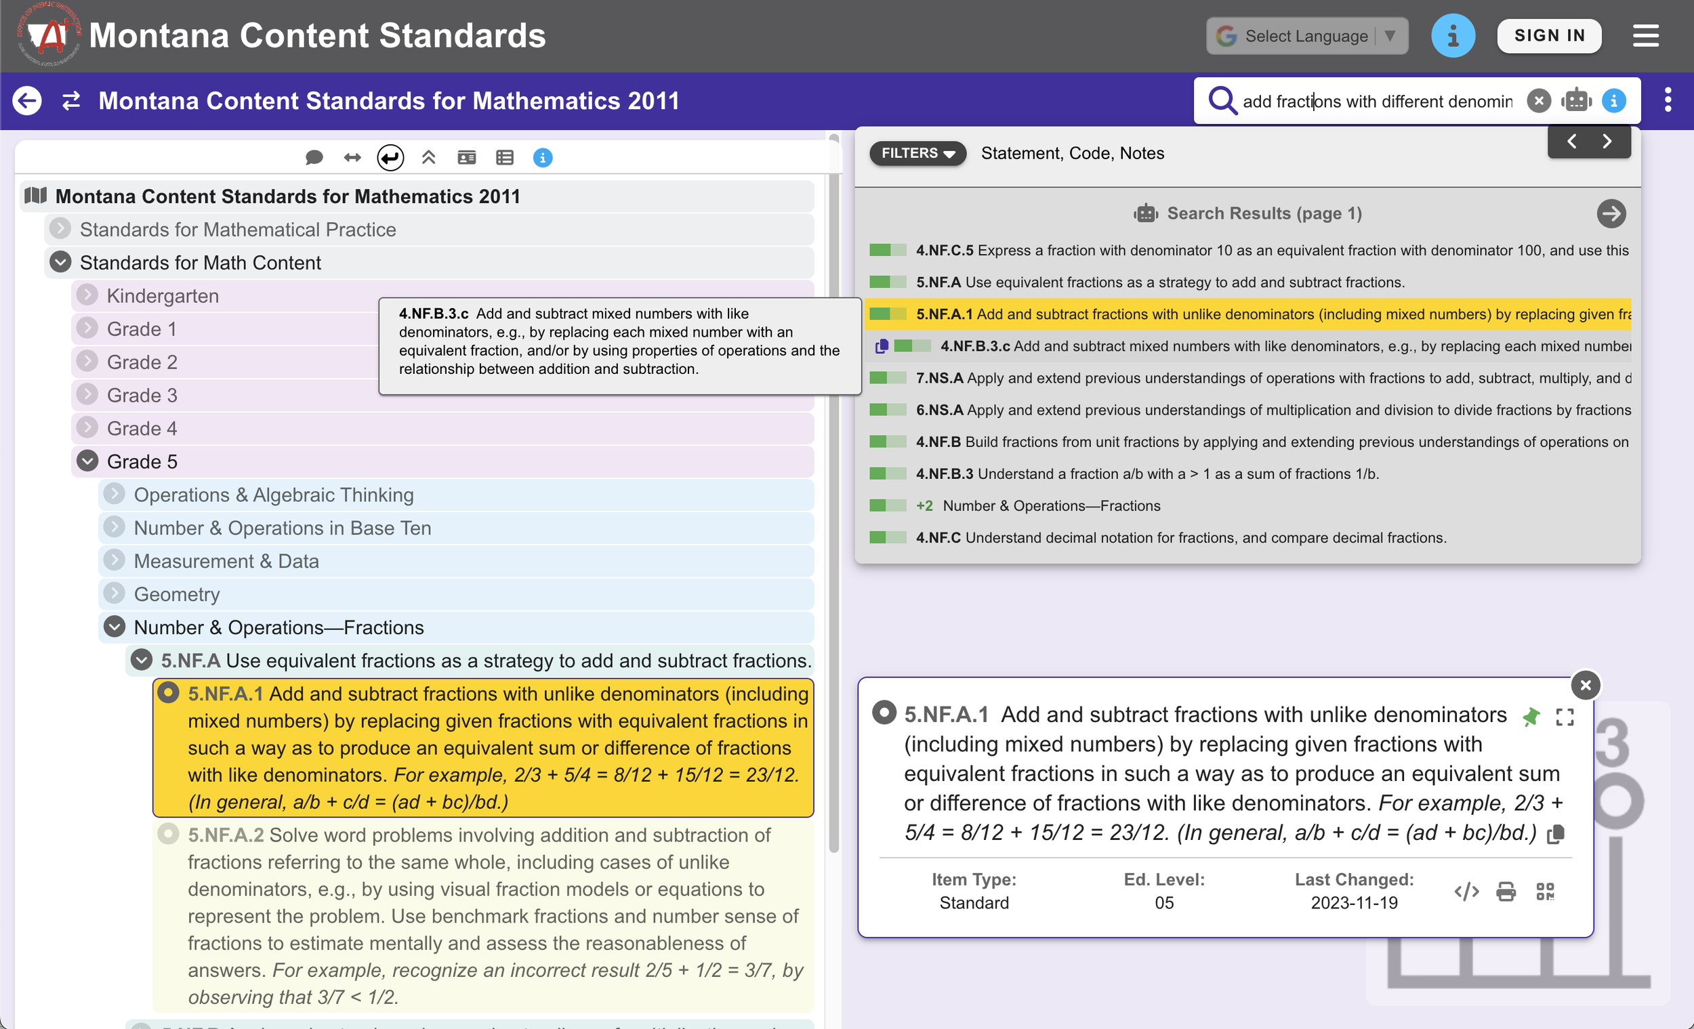This screenshot has width=1694, height=1029.
Task: Open the FILTERS dropdown
Action: point(918,153)
